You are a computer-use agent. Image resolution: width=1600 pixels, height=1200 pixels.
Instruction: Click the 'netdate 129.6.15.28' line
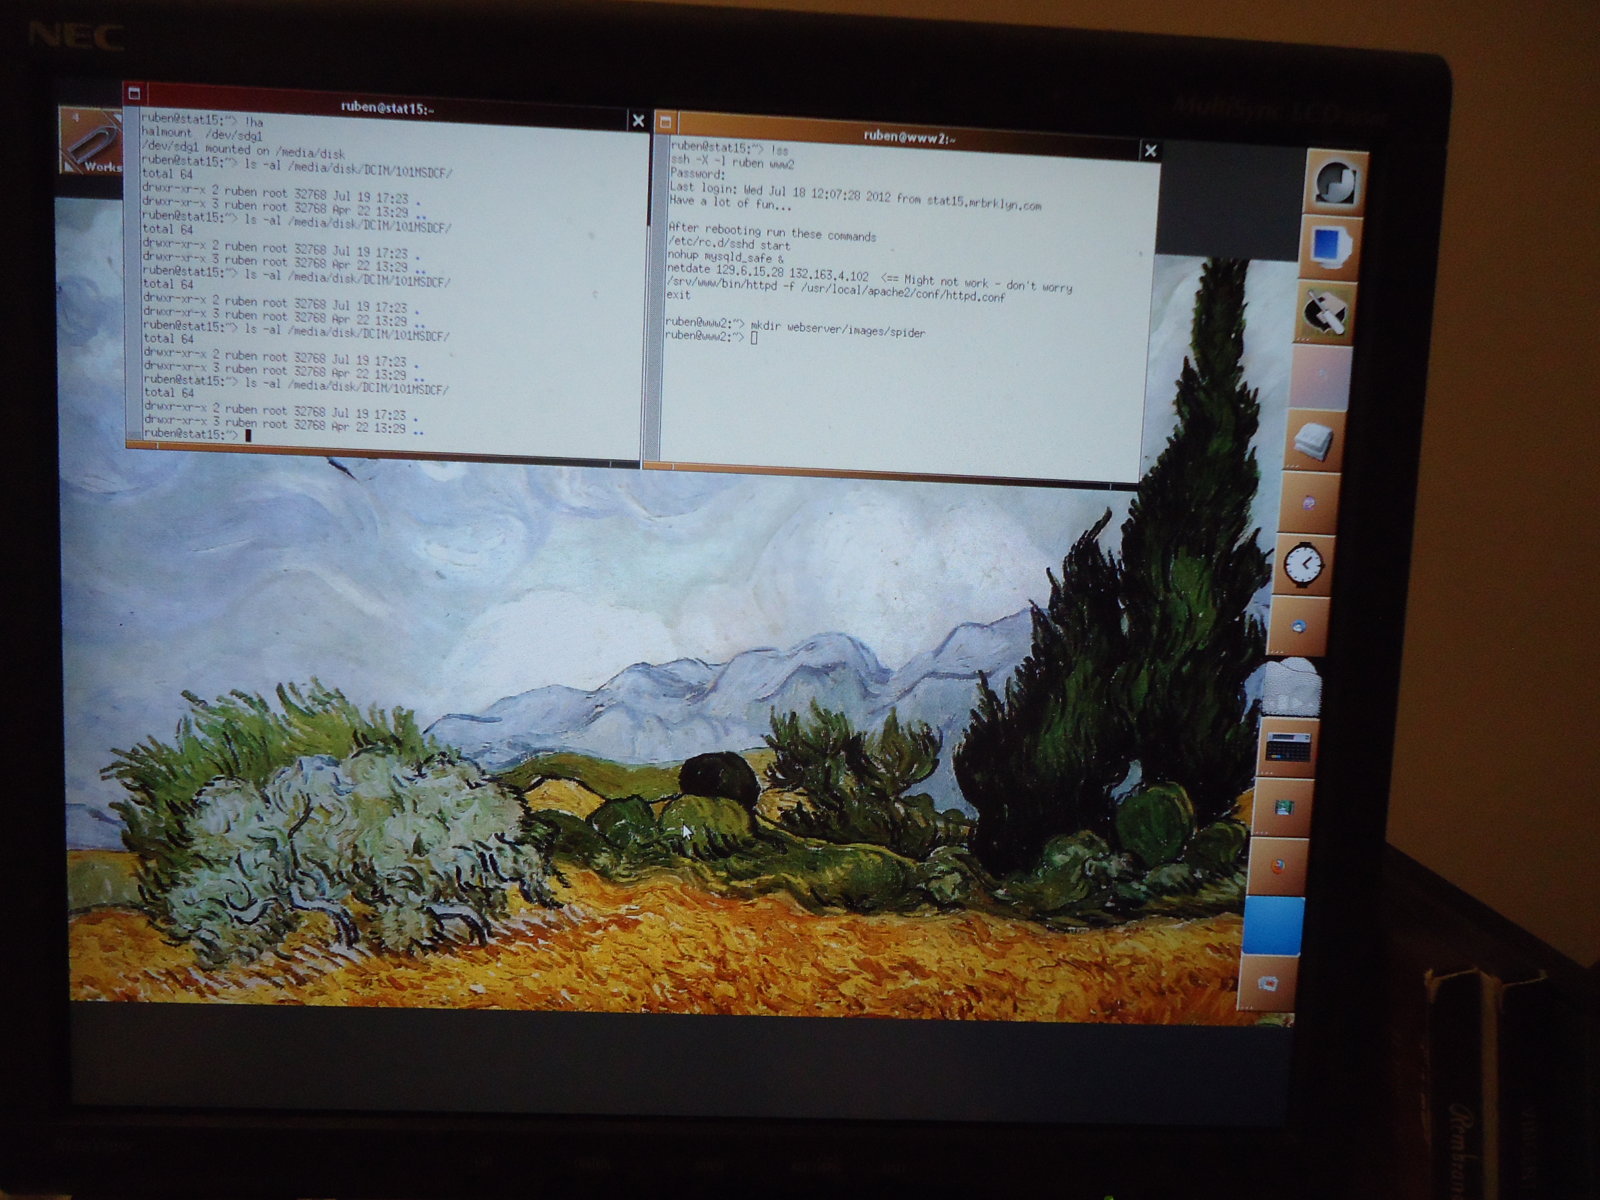(x=869, y=279)
